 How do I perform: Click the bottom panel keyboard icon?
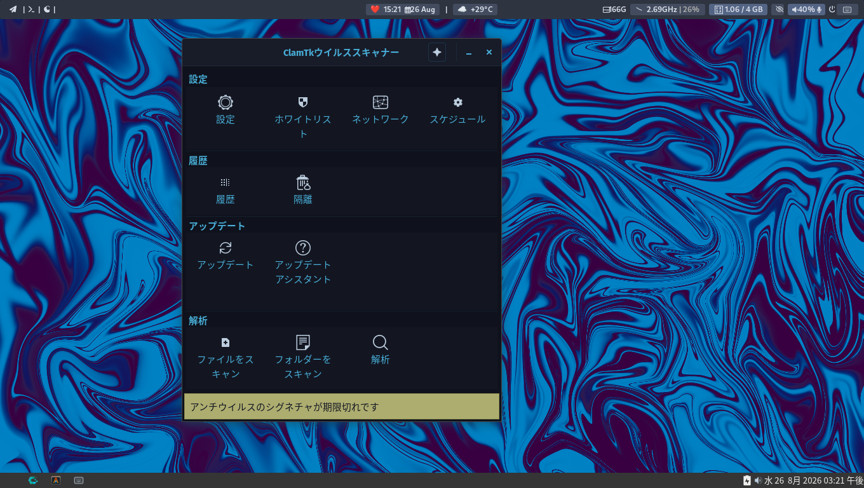tap(79, 480)
